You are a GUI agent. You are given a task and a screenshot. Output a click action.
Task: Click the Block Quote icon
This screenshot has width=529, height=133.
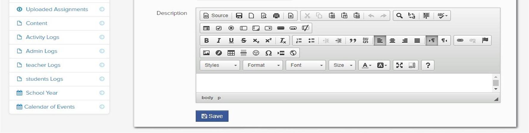353,41
